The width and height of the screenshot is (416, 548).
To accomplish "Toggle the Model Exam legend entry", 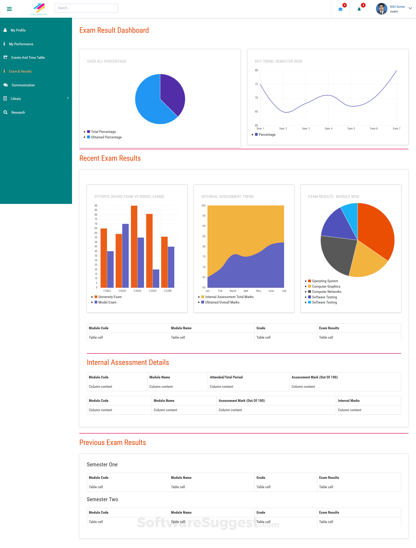I will (106, 302).
